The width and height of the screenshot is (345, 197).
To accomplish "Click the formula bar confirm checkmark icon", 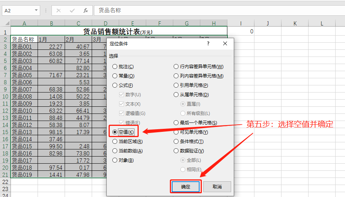I will (72, 10).
